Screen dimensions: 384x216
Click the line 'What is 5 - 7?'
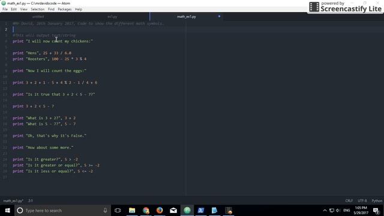tap(44, 124)
